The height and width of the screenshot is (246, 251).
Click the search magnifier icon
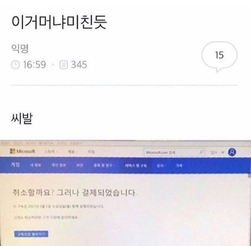point(201,152)
